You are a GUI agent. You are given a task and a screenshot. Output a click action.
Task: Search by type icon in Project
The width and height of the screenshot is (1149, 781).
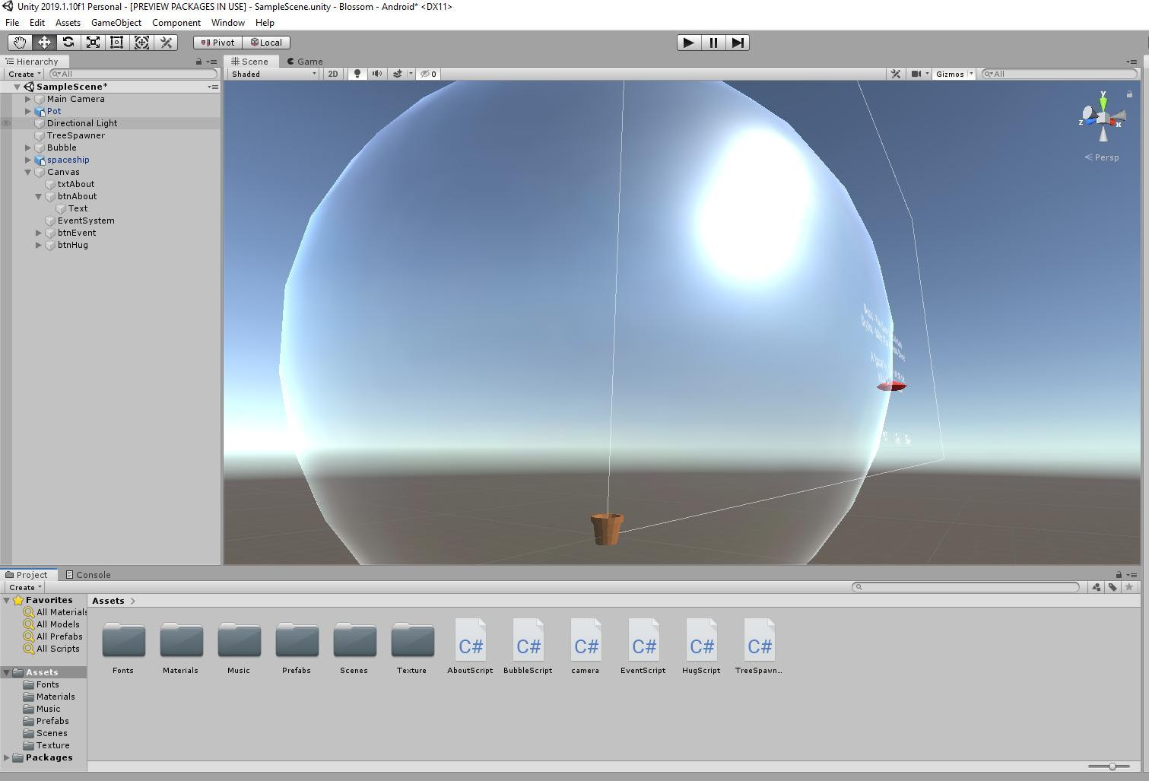click(1096, 586)
